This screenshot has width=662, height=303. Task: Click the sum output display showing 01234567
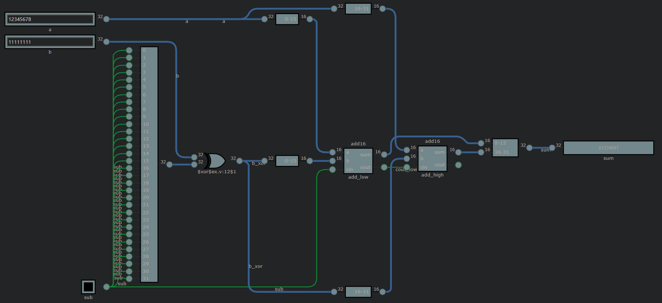pos(608,148)
